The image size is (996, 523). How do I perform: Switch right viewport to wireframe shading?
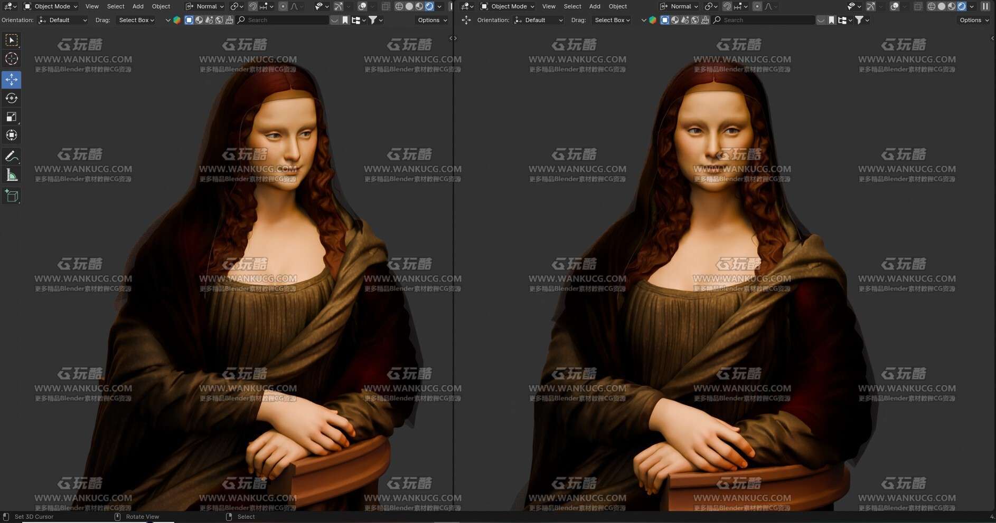[931, 6]
